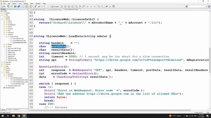This screenshot has height=118, width=211.
Task: Collapse the Include Orchard folder node
Action: (4, 34)
